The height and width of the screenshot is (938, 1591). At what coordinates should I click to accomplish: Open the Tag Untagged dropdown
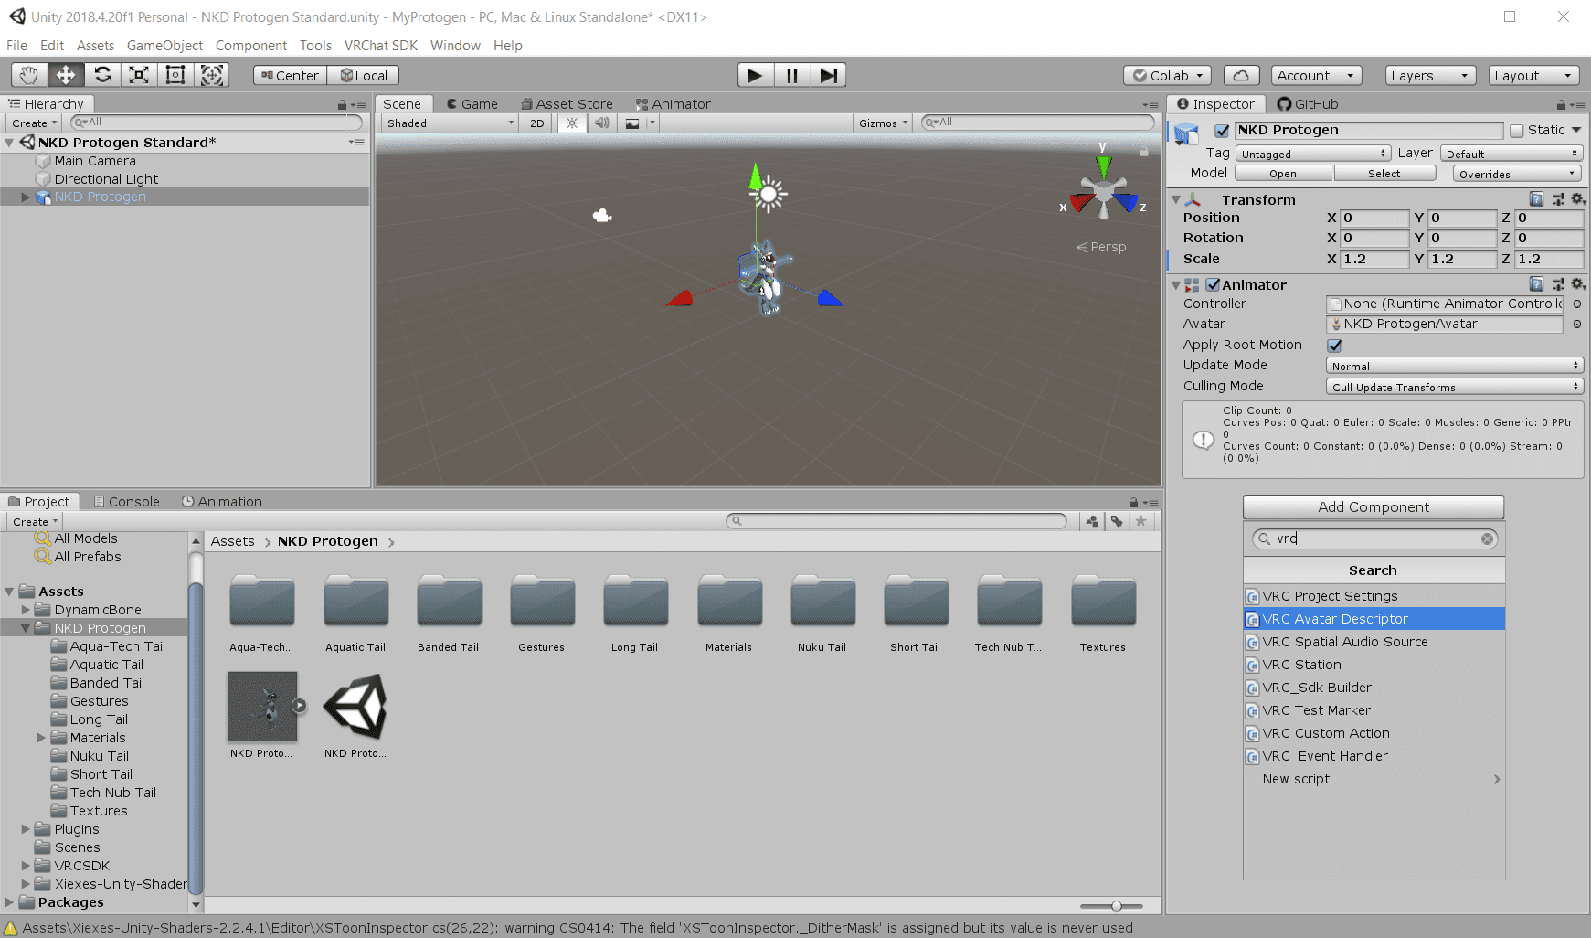click(1313, 154)
